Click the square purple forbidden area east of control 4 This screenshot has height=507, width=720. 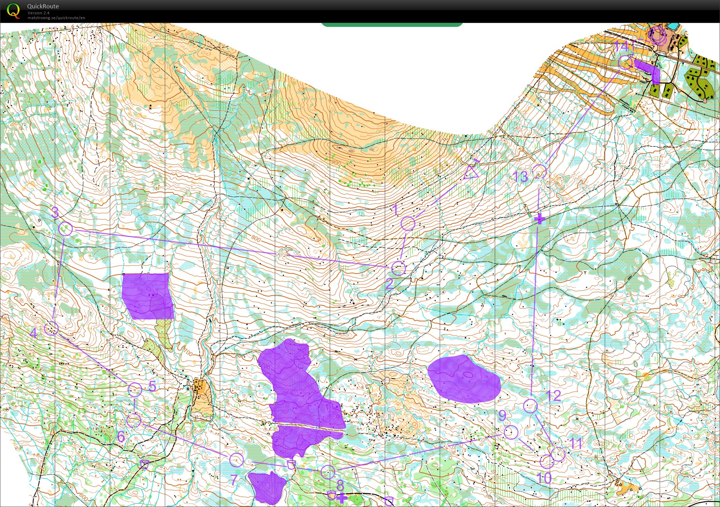pos(148,296)
